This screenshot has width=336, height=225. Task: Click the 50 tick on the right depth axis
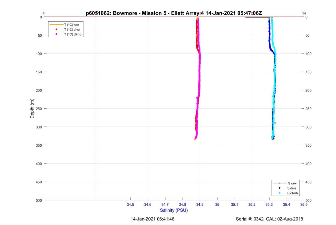click(308, 36)
